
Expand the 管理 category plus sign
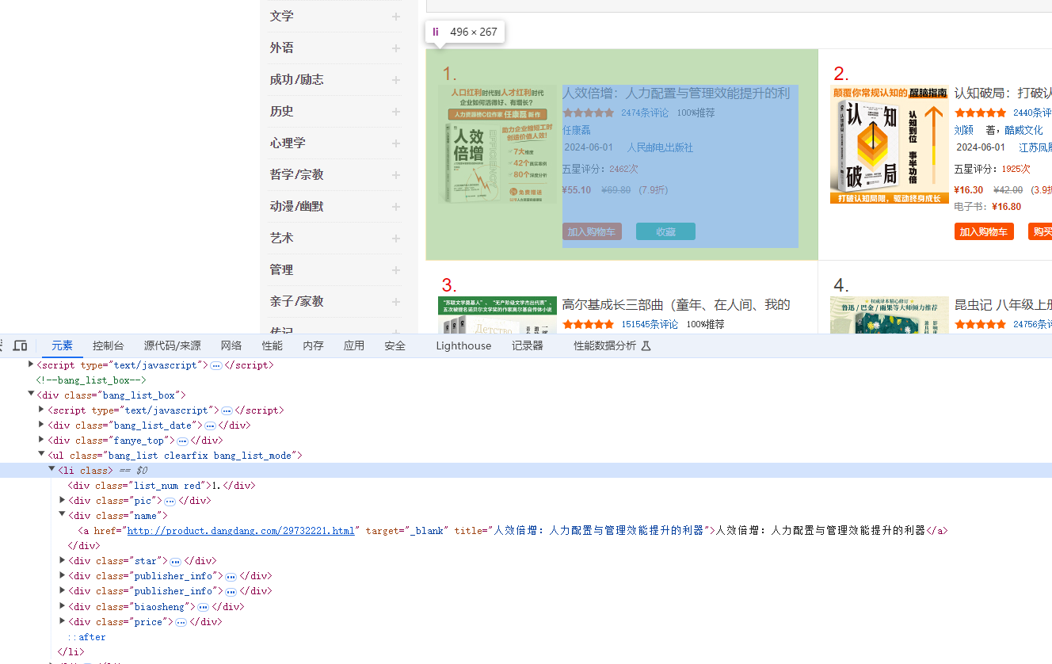coord(396,269)
